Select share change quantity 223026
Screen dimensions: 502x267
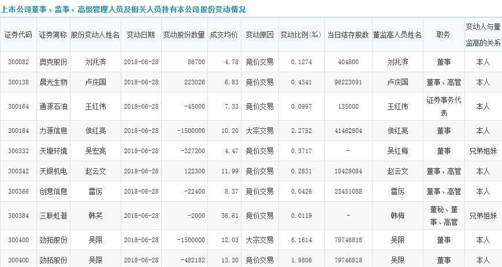pos(194,82)
